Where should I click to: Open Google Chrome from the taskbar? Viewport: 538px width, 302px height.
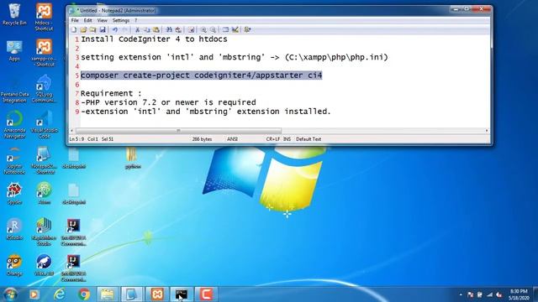click(x=84, y=294)
